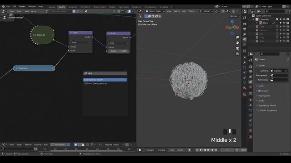The image size is (291, 163).
Task: Enable the Light collection checkbox in outliner
Action: 277,27
